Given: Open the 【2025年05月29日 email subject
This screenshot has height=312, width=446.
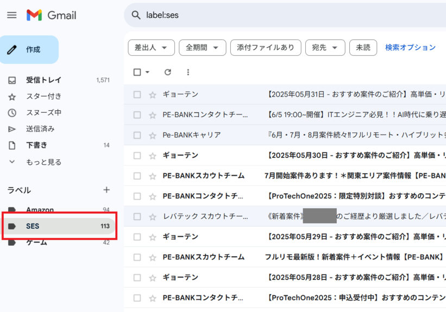Looking at the screenshot, I should point(355,237).
